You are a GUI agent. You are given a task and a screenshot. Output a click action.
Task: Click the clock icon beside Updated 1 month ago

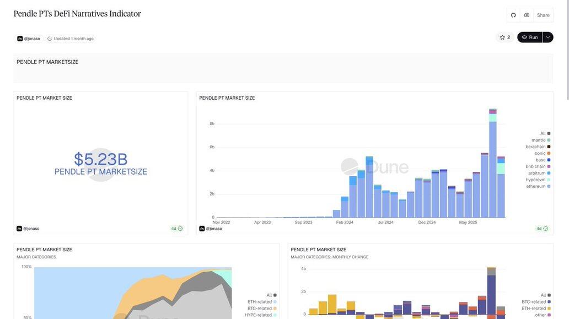[x=50, y=39]
